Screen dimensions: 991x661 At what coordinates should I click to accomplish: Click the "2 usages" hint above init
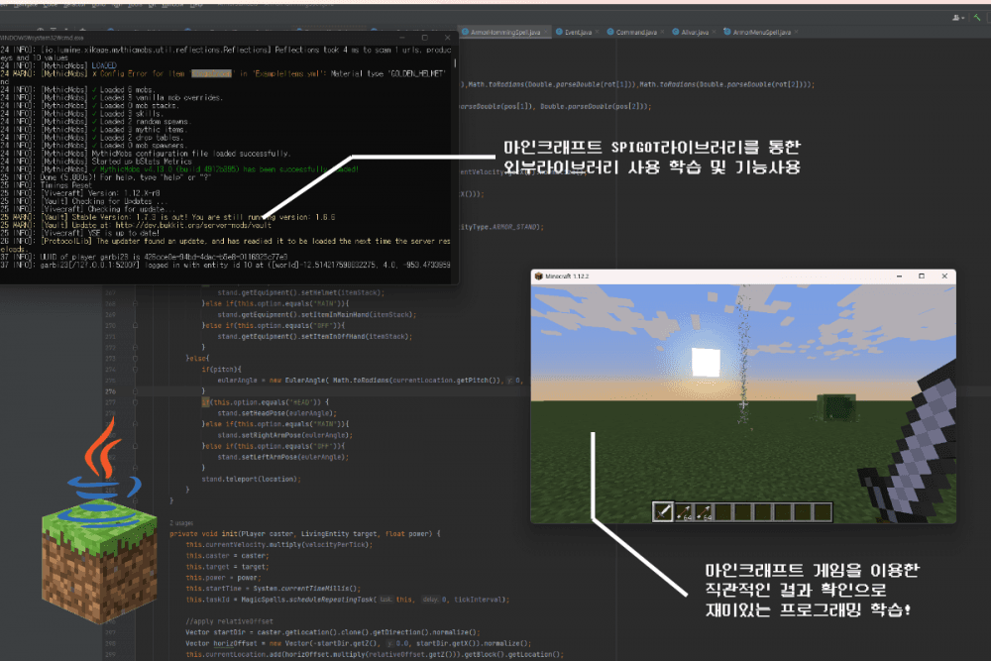(181, 523)
